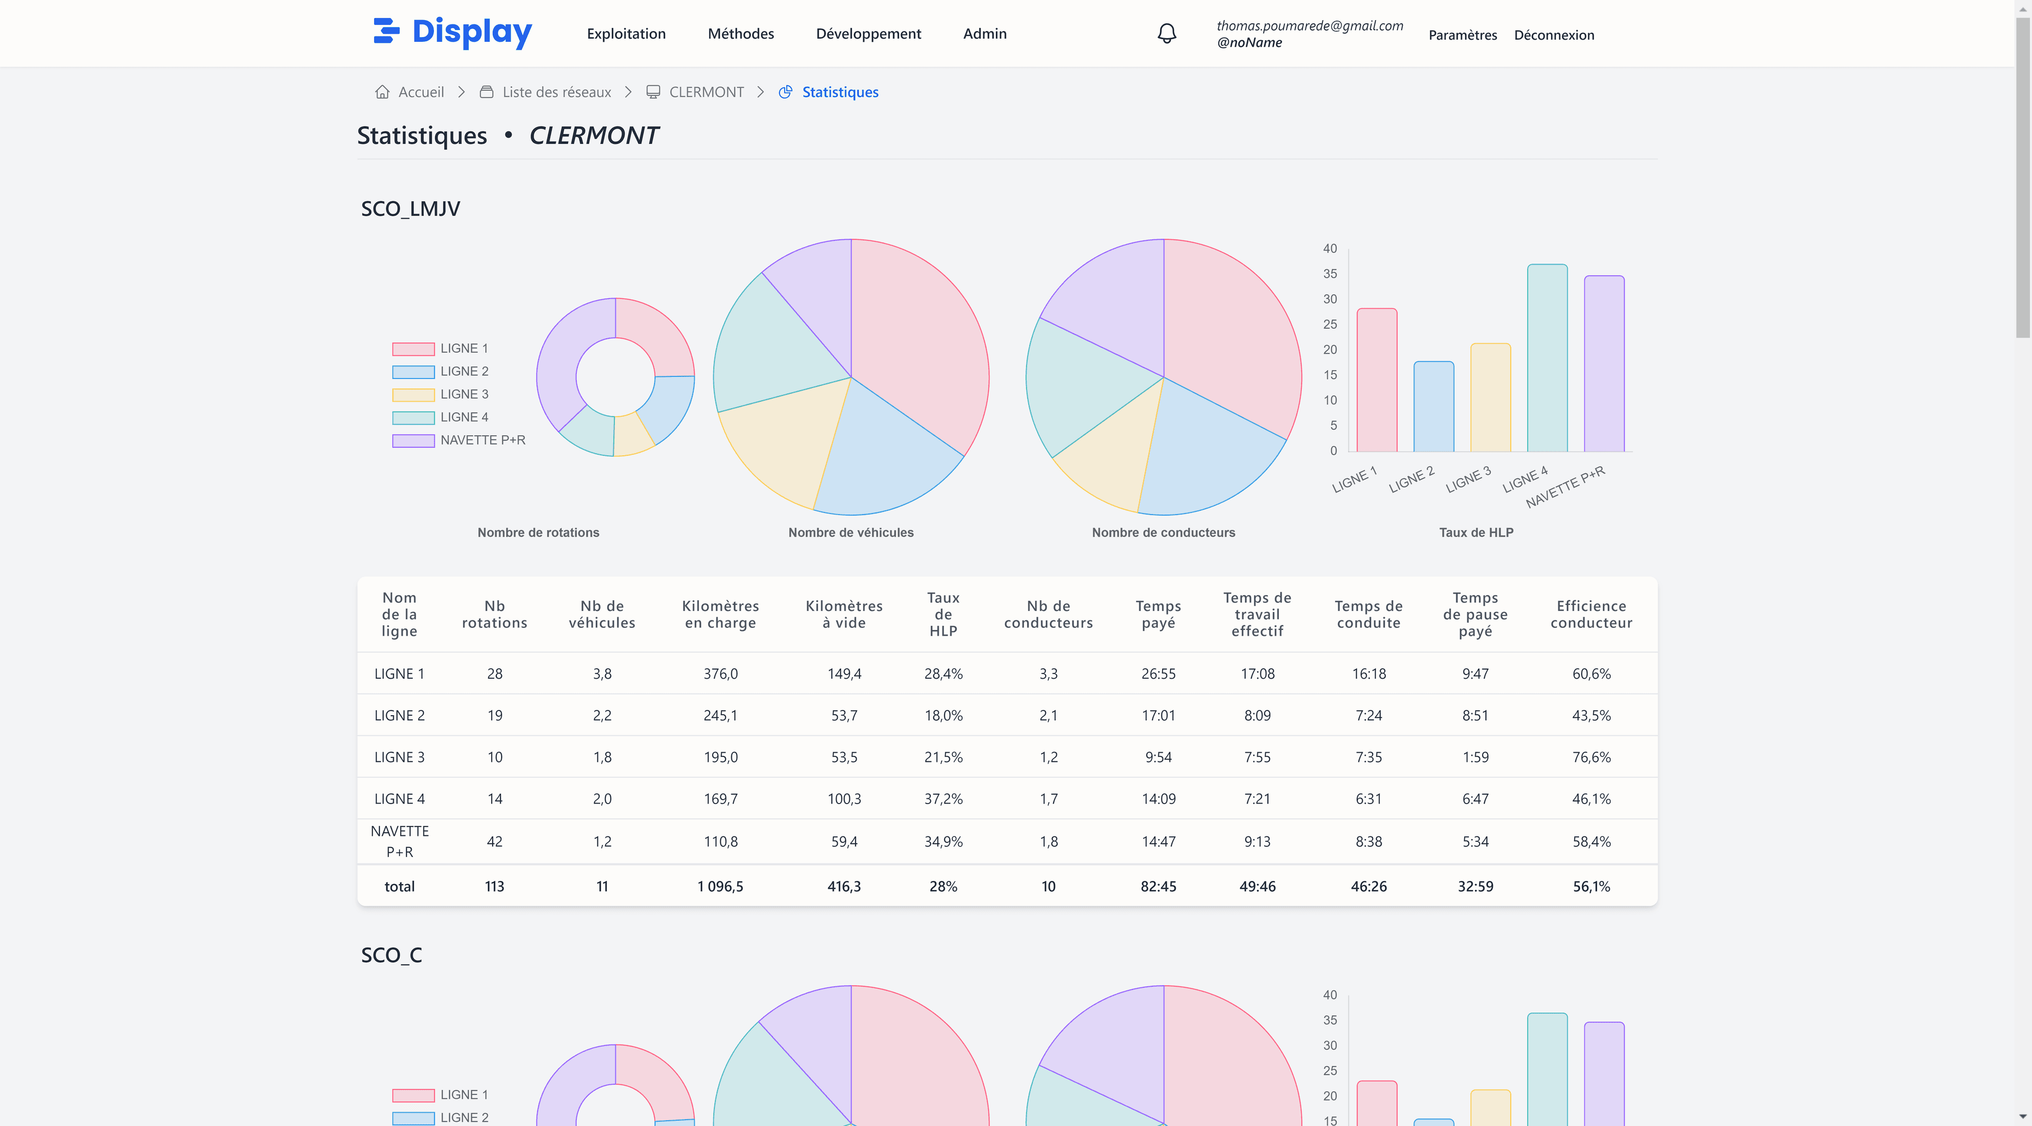Click the Nombre de conducteurs pie chart
This screenshot has width=2032, height=1126.
coord(1164,377)
